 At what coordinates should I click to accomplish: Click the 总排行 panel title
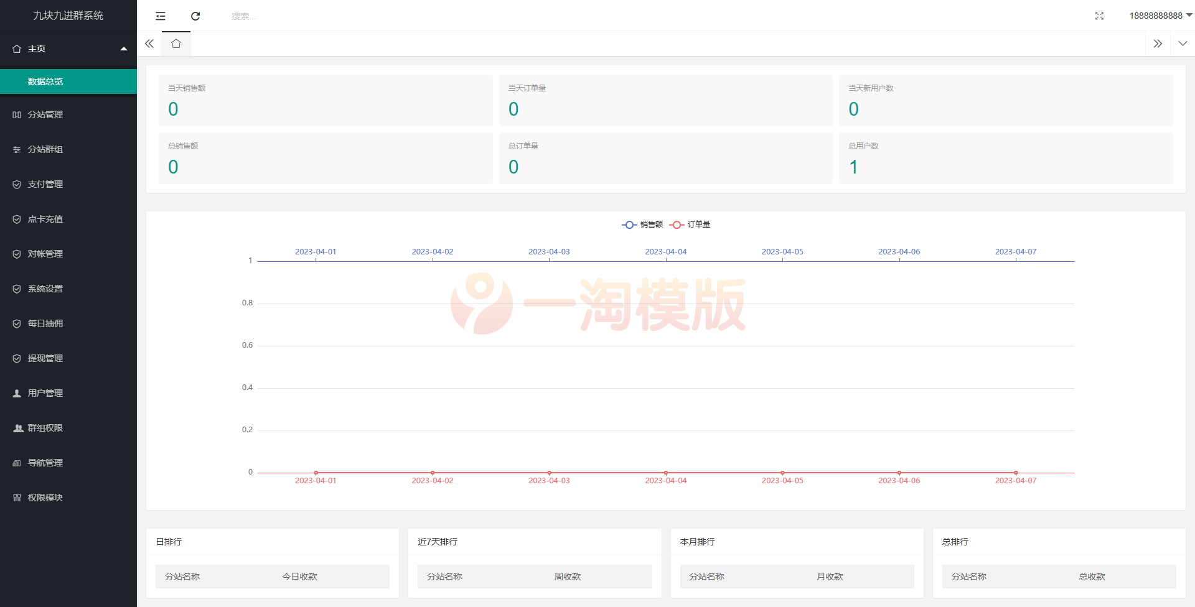955,542
